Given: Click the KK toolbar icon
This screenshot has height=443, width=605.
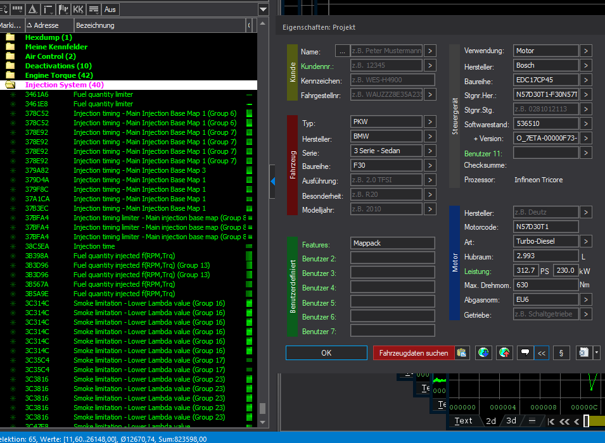Looking at the screenshot, I should [79, 9].
